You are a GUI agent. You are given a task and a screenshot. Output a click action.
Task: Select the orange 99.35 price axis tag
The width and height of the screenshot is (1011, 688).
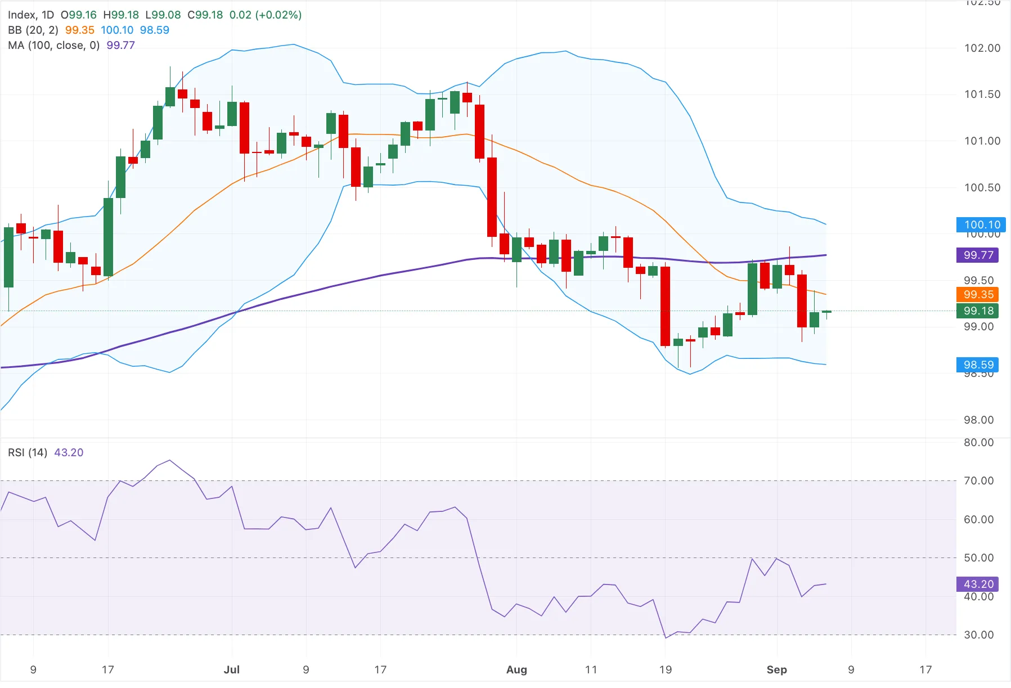[978, 295]
